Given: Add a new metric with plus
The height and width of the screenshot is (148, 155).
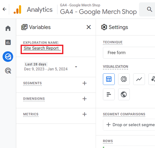Looking at the screenshot, I should (84, 114).
